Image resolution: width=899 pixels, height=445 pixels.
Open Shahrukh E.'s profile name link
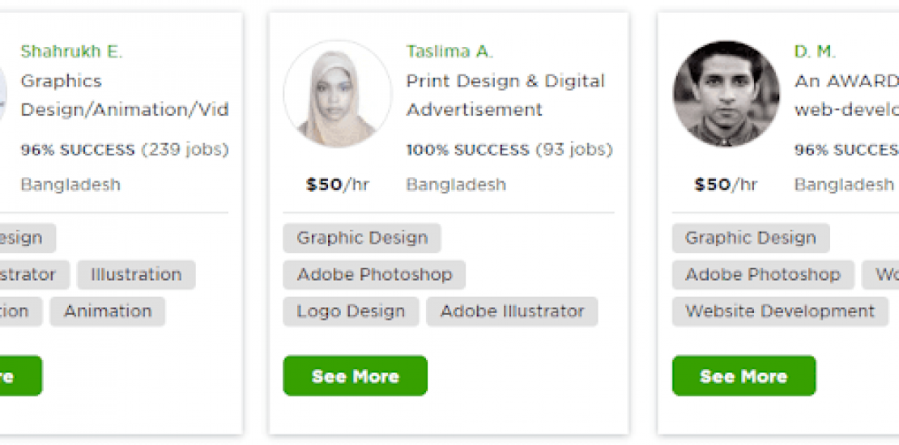tap(71, 52)
